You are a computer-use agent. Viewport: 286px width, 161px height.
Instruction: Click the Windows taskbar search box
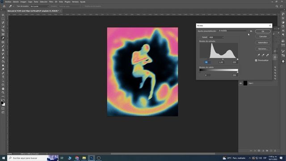click(33, 158)
